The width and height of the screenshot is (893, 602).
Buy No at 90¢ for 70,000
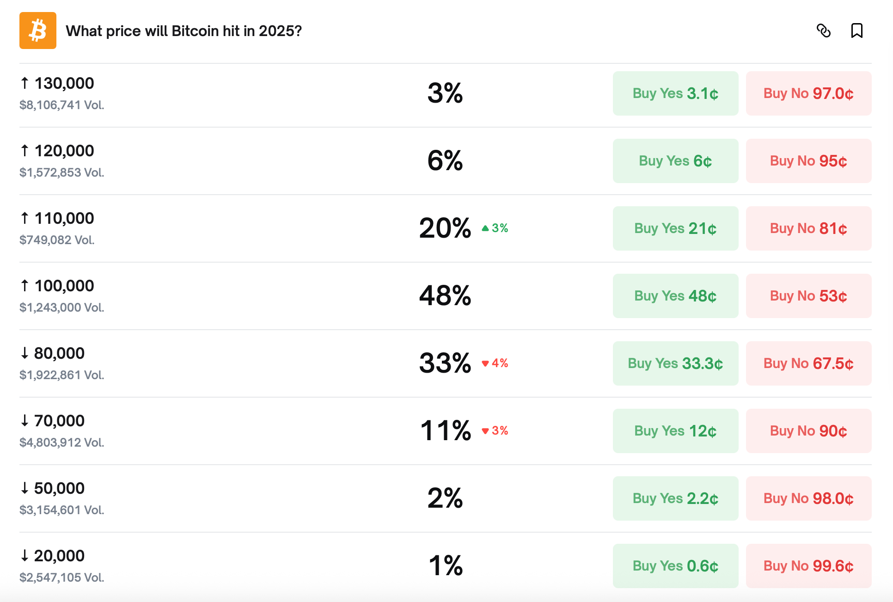coord(808,431)
